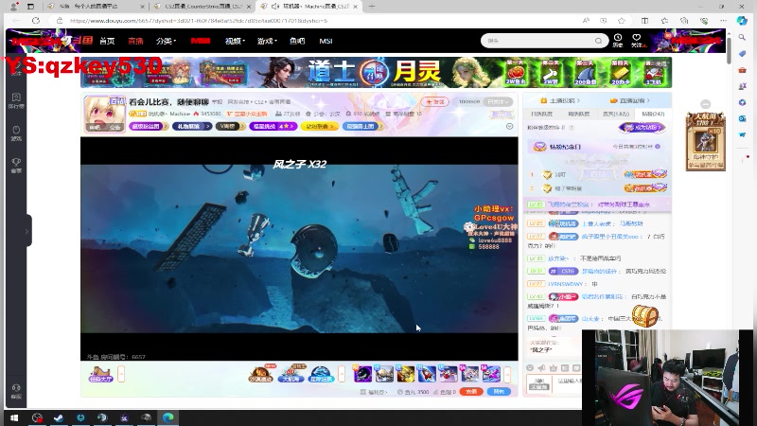The height and width of the screenshot is (426, 757).
Task: Expand the collapsed left sidebar arrow
Action: (x=27, y=231)
